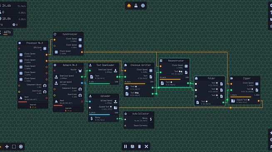This screenshot has width=272, height=152.
Task: Click Network Upload Speed icon
Action: 56,83
